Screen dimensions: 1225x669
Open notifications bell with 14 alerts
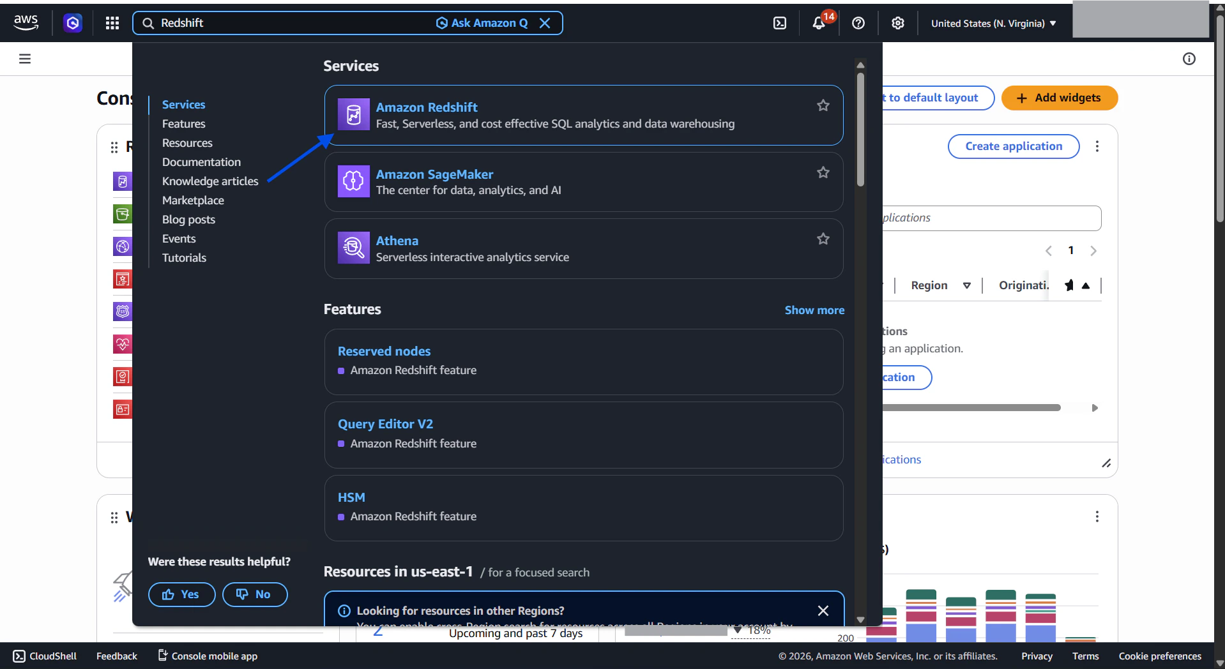819,23
